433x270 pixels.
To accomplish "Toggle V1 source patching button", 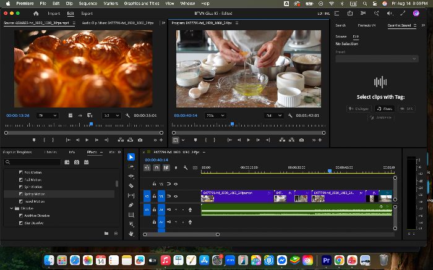I will pos(147,196).
